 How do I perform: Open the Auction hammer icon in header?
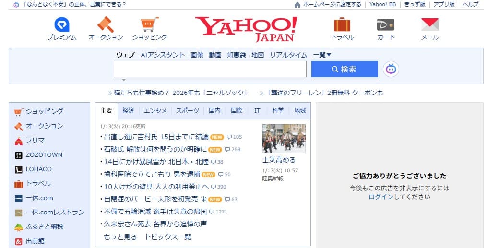click(x=106, y=24)
